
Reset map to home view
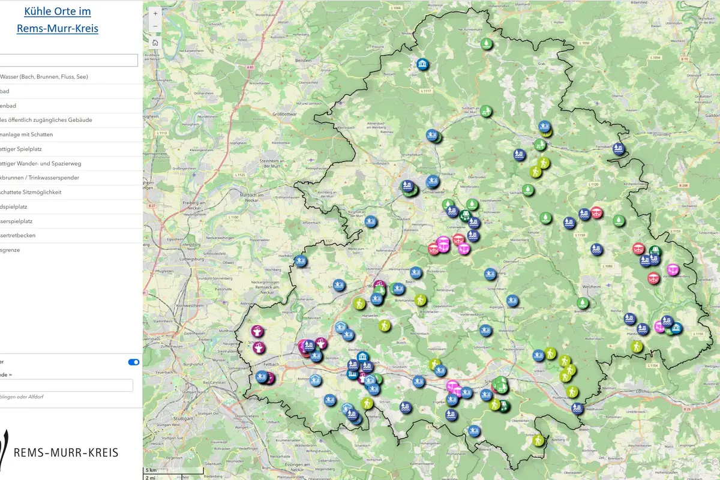point(155,43)
